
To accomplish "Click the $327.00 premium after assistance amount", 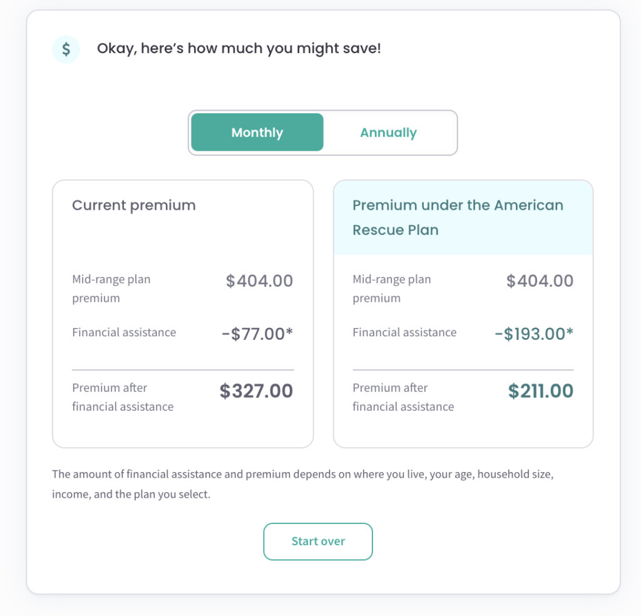I will pyautogui.click(x=256, y=391).
